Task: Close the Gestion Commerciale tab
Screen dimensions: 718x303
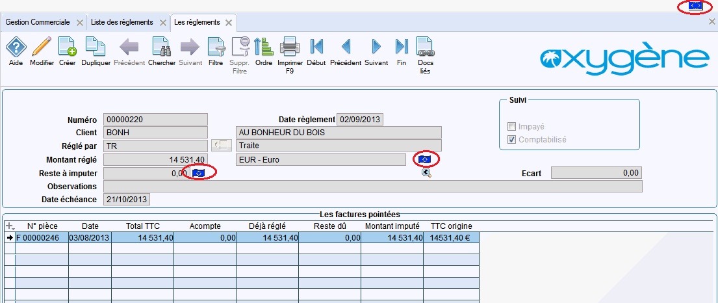Action: [x=80, y=23]
